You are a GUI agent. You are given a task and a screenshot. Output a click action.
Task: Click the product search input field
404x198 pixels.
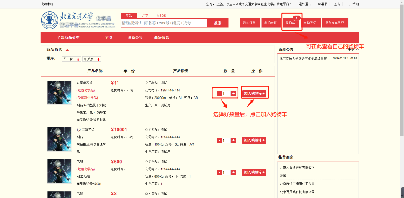[x=164, y=23]
